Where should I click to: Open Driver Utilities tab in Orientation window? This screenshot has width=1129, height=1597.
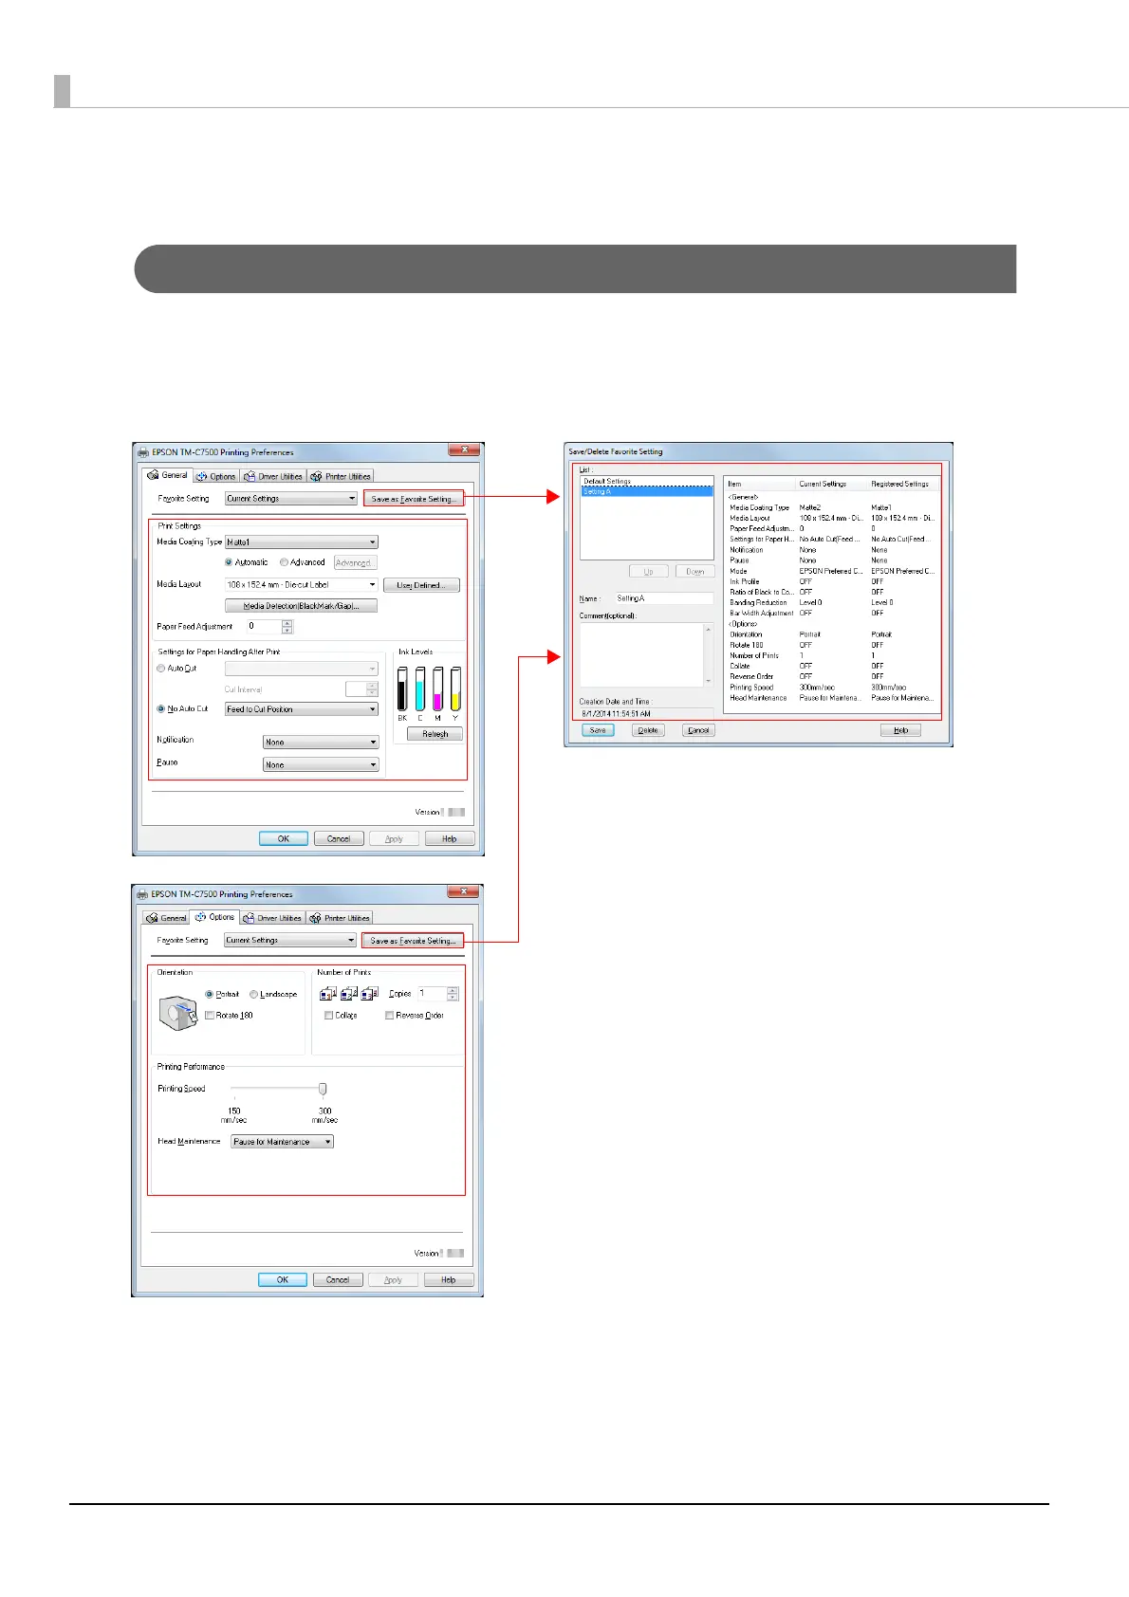pyautogui.click(x=272, y=918)
